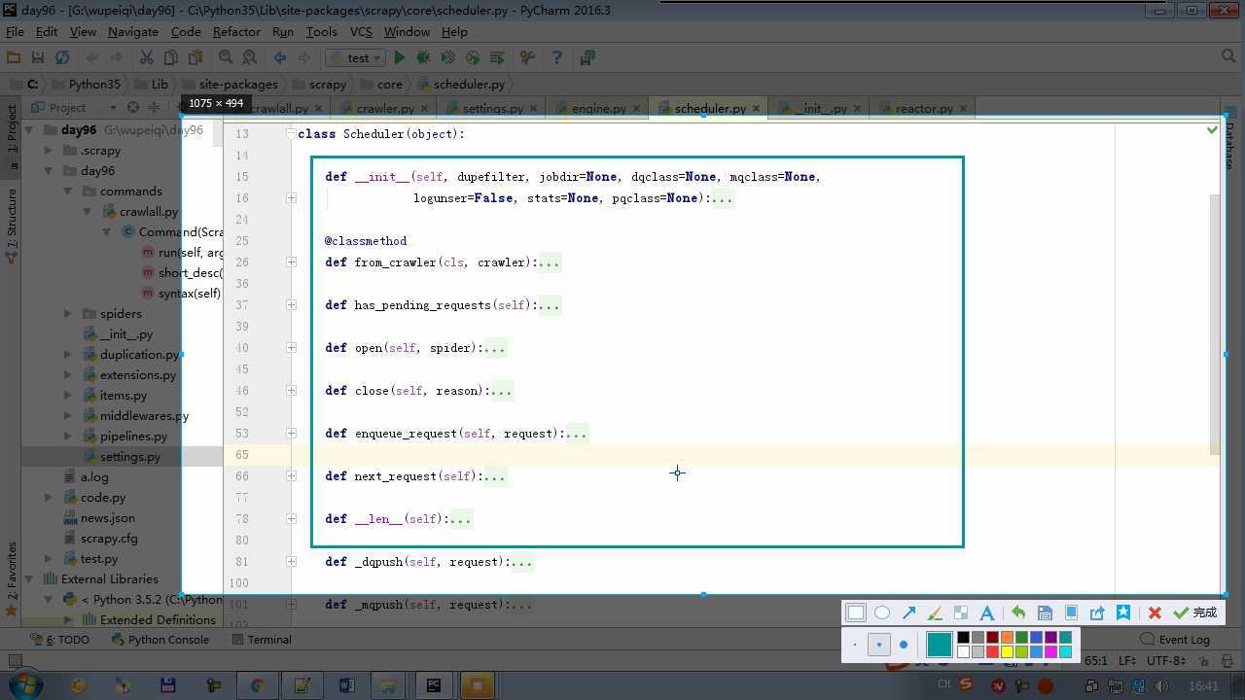Screen dimensions: 1245x700
Task: Click the share screenshot icon
Action: (1097, 612)
